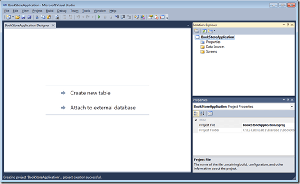Click the Categorized view icon in Properties

[x=197, y=113]
